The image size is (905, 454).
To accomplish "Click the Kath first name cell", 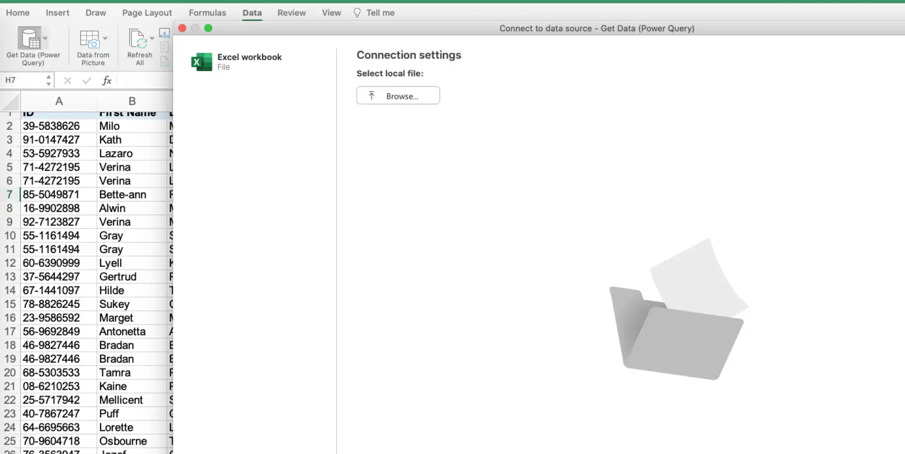I will point(132,140).
